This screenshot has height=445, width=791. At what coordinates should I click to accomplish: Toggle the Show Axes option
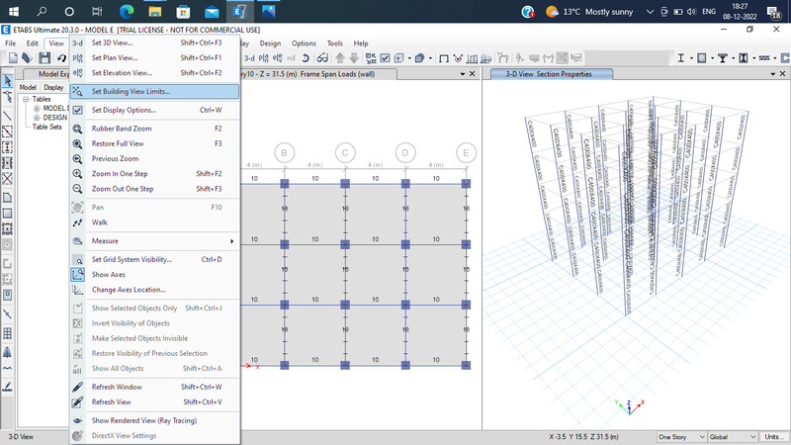coord(155,275)
